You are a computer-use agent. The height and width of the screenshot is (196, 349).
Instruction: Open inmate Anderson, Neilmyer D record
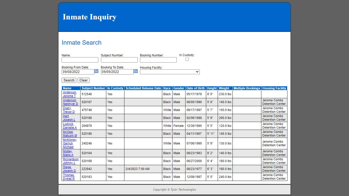pos(71,102)
